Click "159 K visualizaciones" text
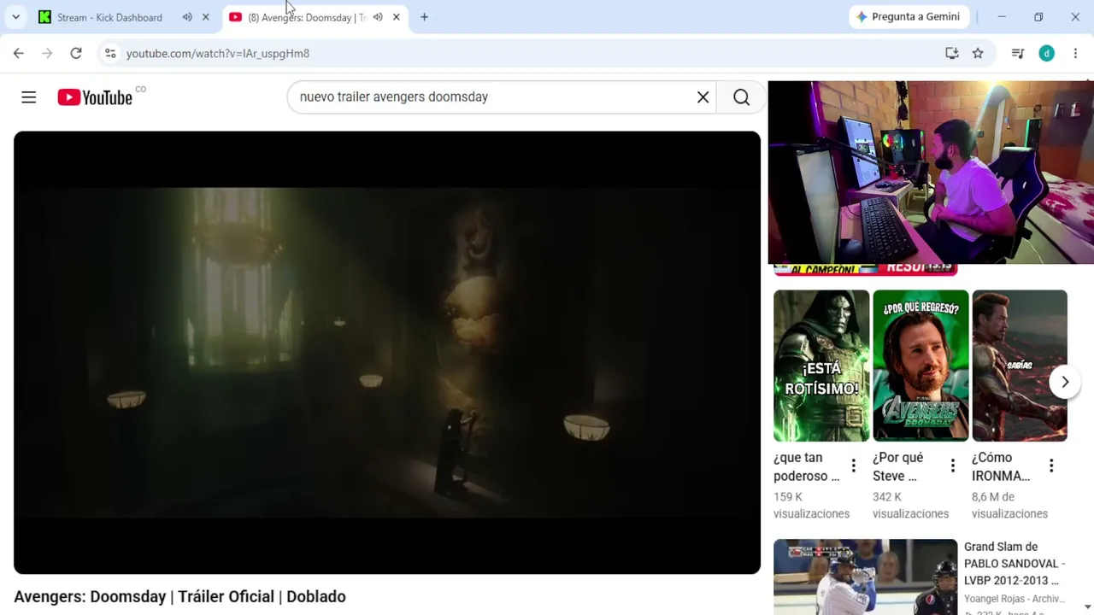This screenshot has width=1094, height=615. pyautogui.click(x=811, y=506)
